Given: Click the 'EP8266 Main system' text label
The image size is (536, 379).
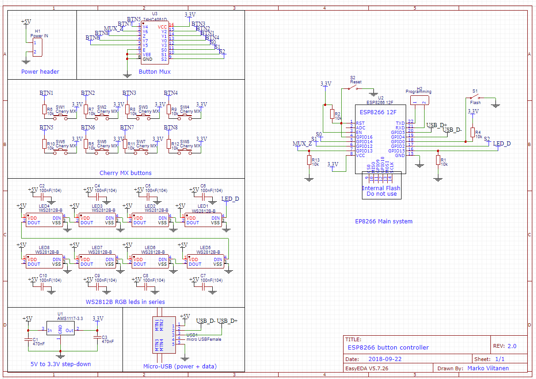Looking at the screenshot, I should point(384,221).
